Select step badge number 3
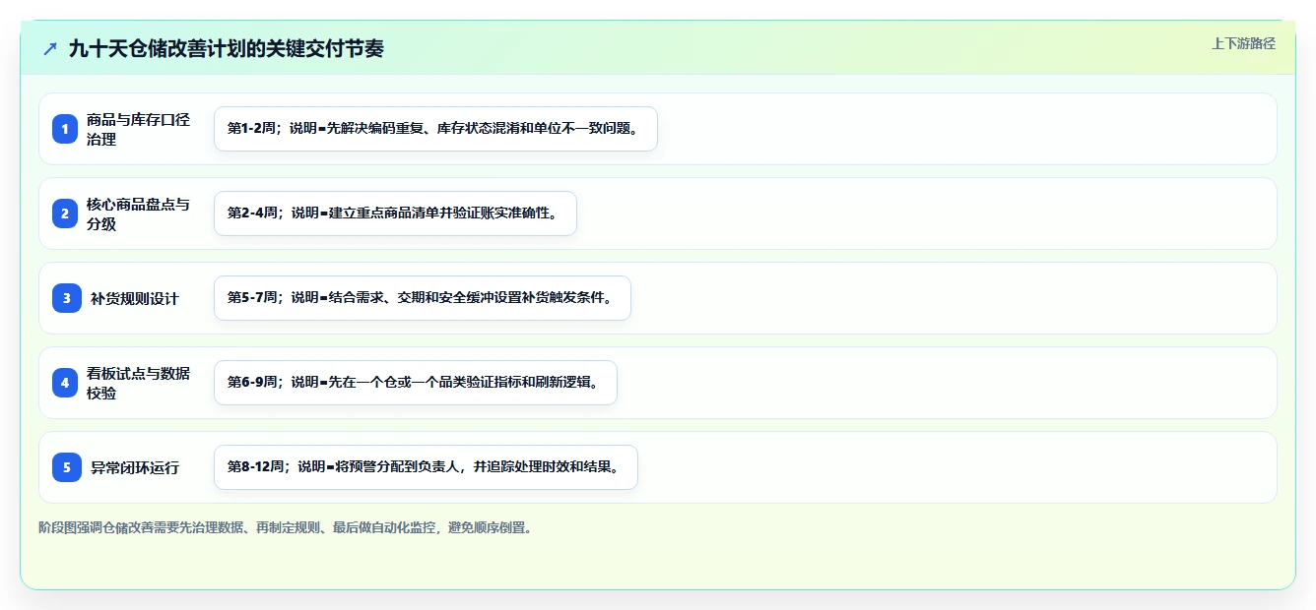The height and width of the screenshot is (610, 1316). point(67,298)
